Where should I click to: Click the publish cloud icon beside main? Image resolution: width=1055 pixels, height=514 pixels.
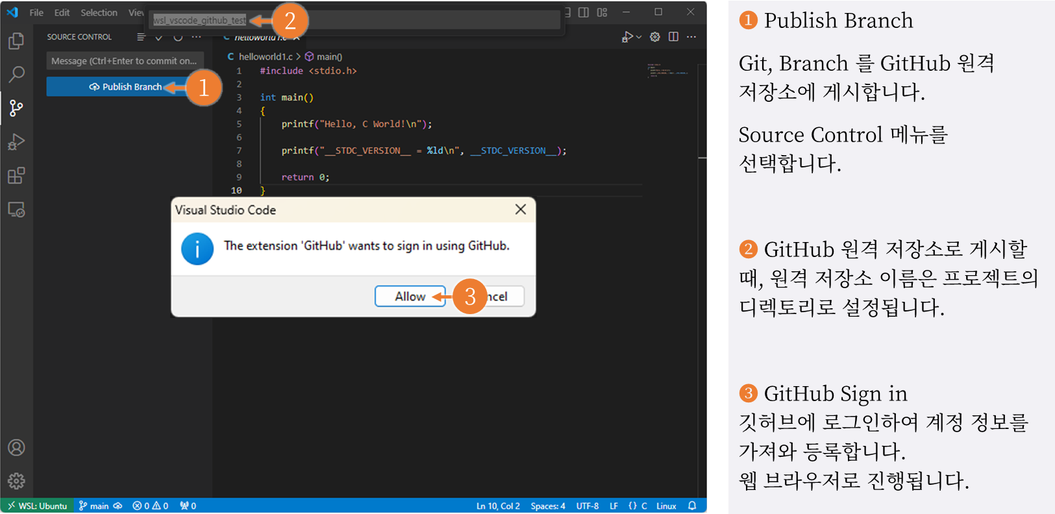tap(118, 506)
